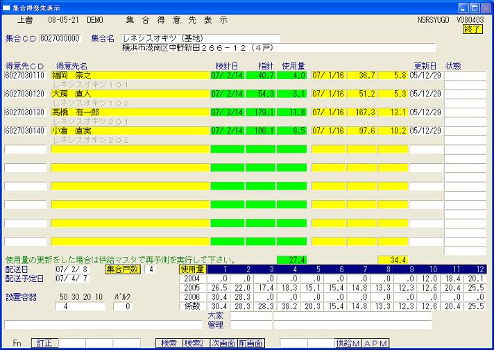
Task: Select customer name 高橋 有一郎
Action: click(x=130, y=112)
